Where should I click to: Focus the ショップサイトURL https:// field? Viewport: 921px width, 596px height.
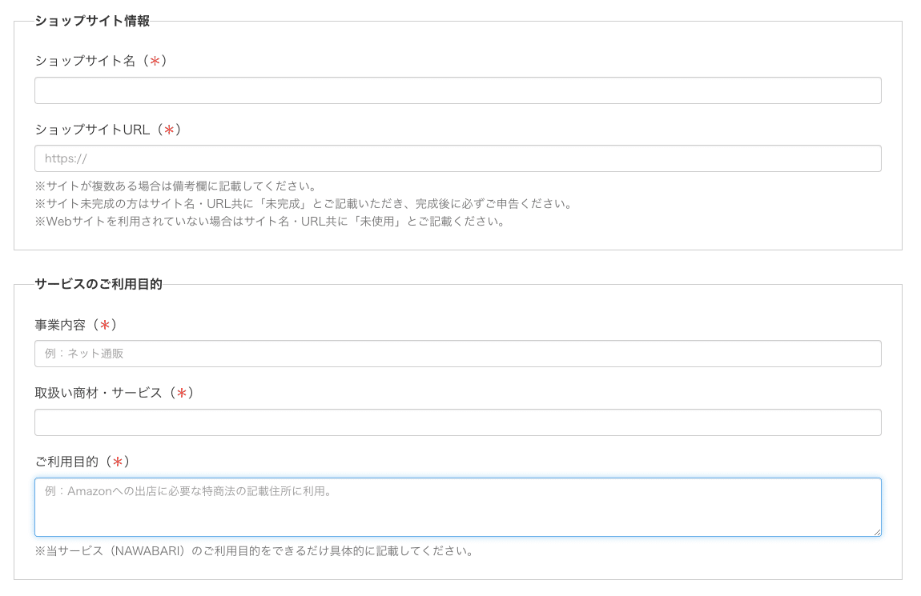tap(457, 158)
